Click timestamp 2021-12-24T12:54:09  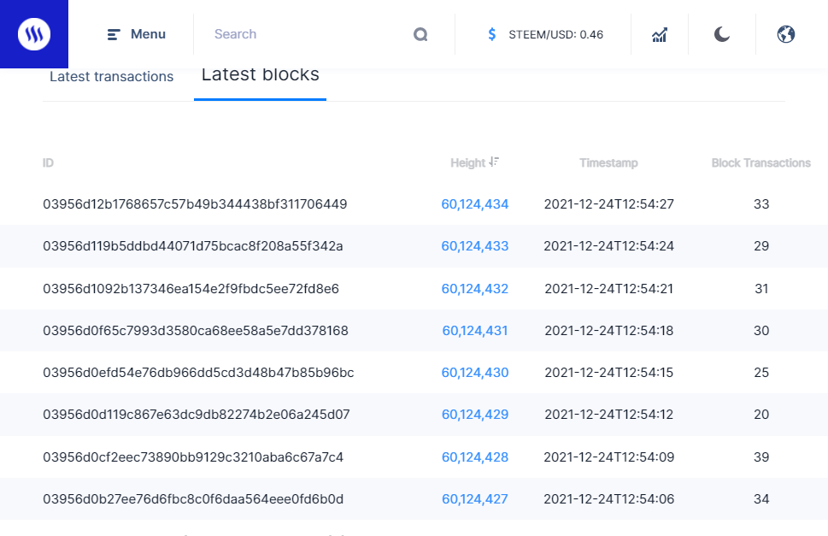click(609, 457)
